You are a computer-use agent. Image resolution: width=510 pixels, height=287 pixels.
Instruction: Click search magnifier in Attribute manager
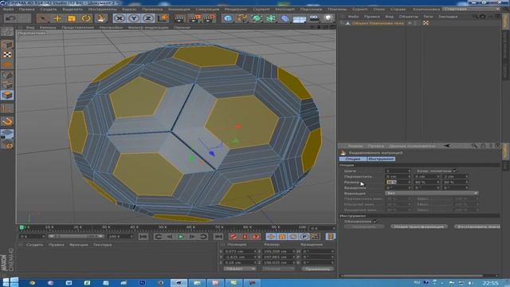point(475,146)
